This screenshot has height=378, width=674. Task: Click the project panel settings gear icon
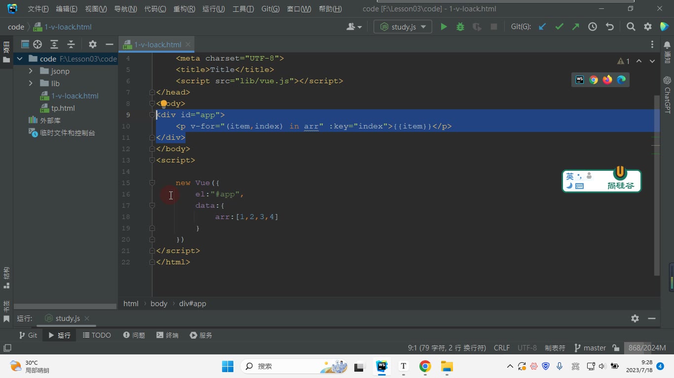tap(92, 44)
